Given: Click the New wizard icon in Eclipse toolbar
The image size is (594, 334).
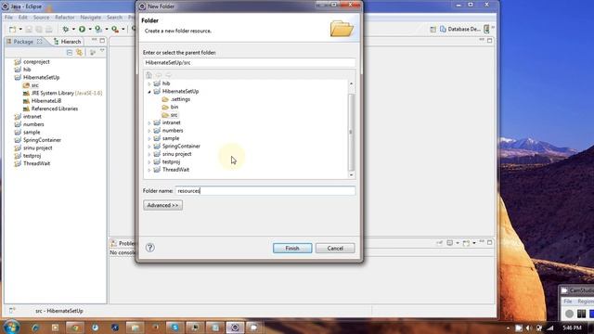Looking at the screenshot, I should [12, 29].
